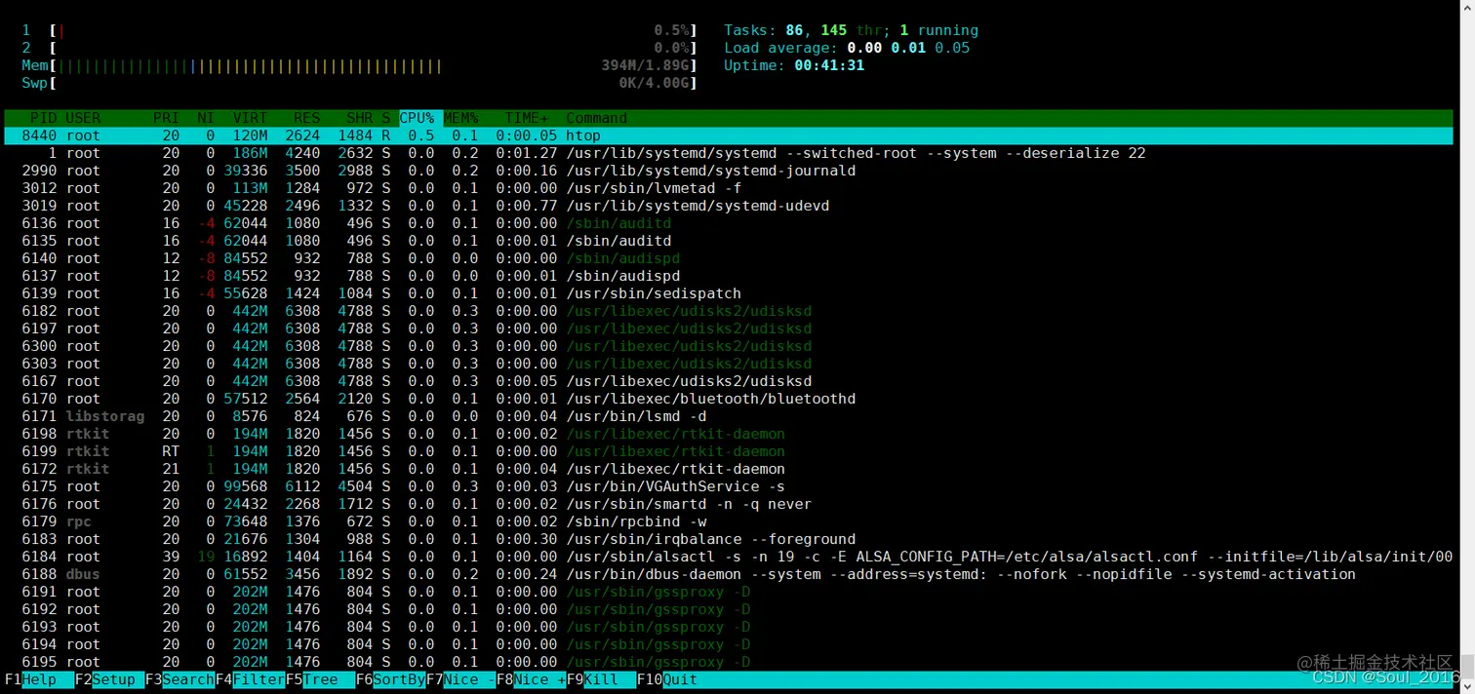The image size is (1475, 694).
Task: Select the VGAuthService -s process row
Action: (729, 486)
